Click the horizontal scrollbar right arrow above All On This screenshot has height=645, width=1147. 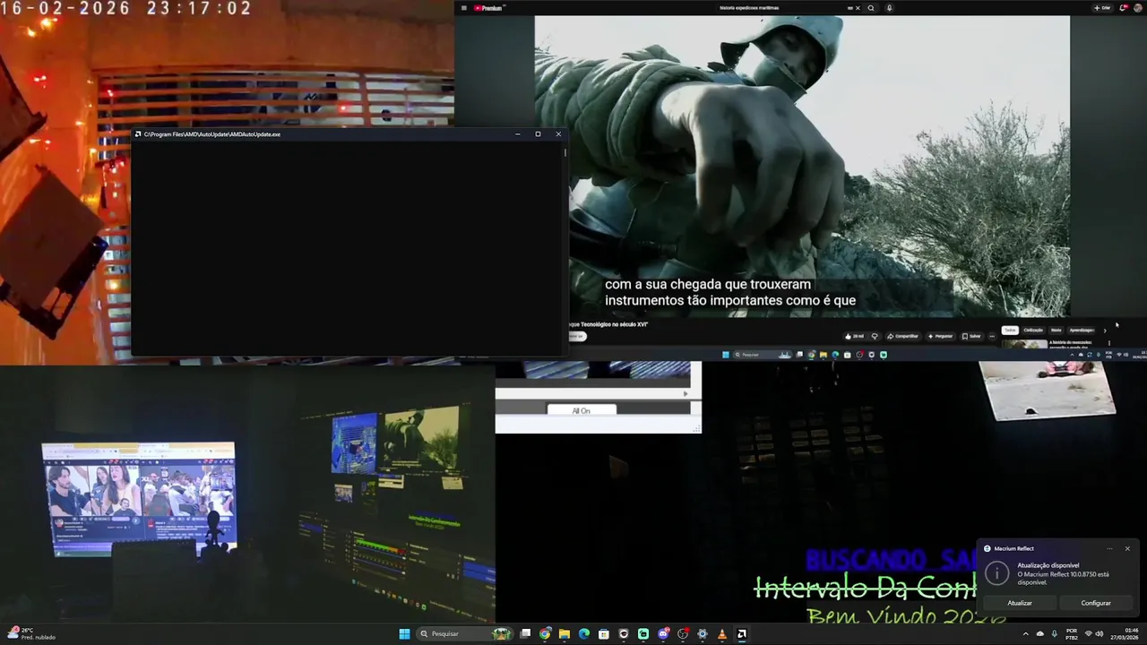point(686,393)
